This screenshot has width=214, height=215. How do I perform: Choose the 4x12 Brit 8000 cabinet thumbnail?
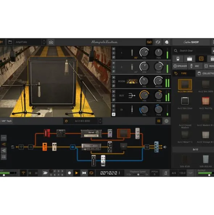[x=185, y=84]
